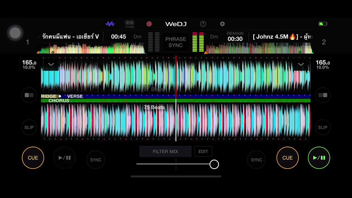
Task: Open the settings gear
Action: (222, 24)
